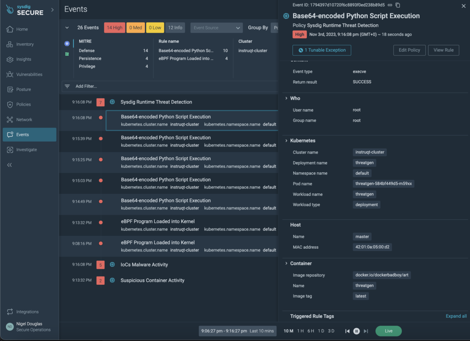Expand Suspicious Container Activity group
Screen dimensions: 470x341
152,280
